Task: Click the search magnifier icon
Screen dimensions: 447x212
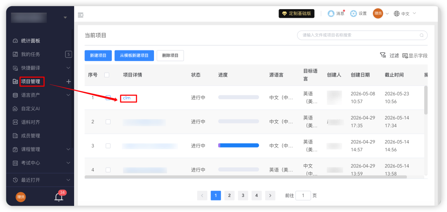Action: pyautogui.click(x=422, y=36)
